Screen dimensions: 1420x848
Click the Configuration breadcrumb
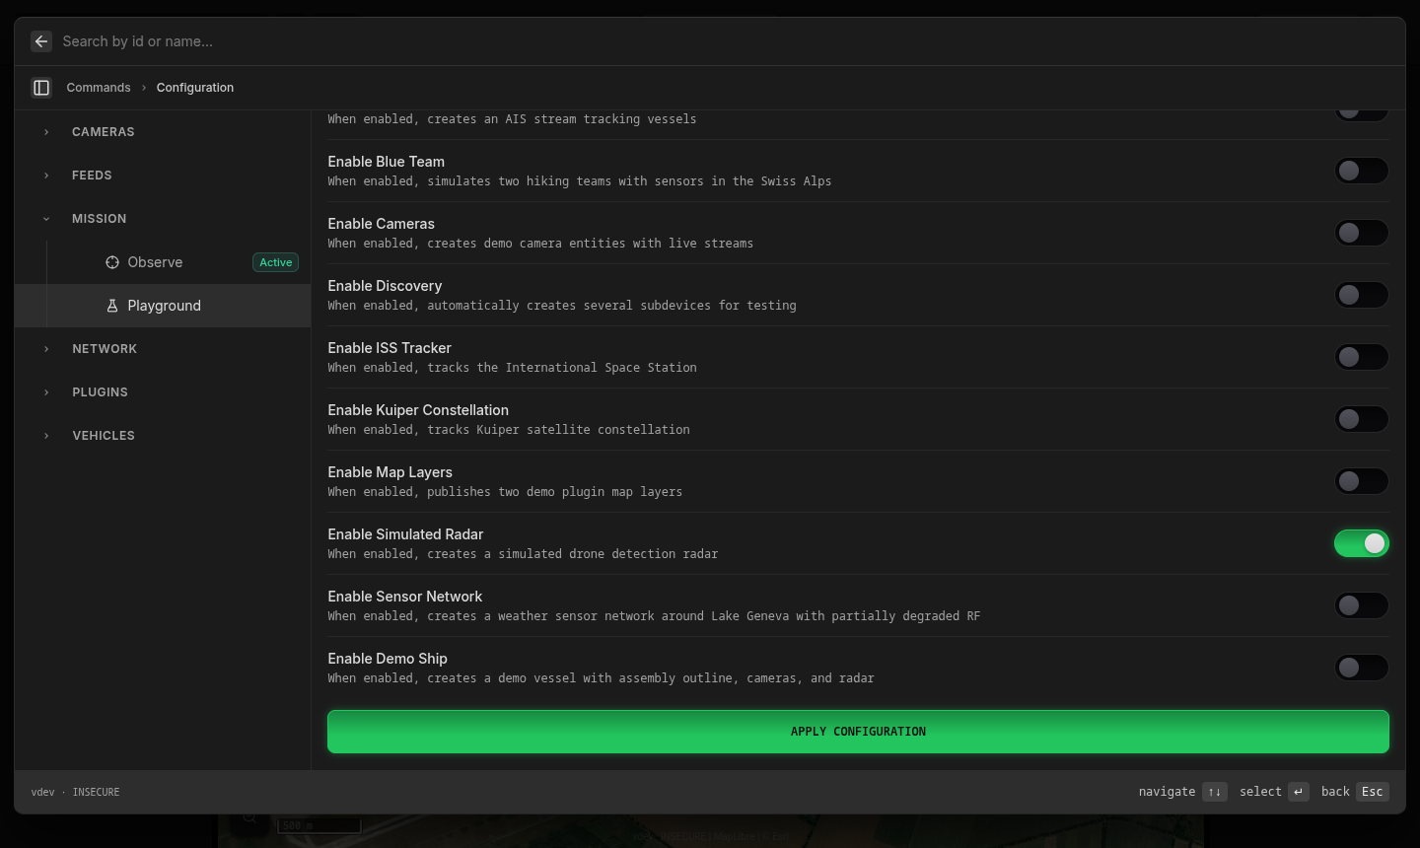coord(195,88)
